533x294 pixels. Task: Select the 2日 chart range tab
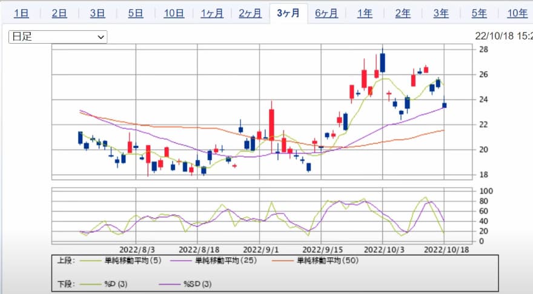click(59, 13)
